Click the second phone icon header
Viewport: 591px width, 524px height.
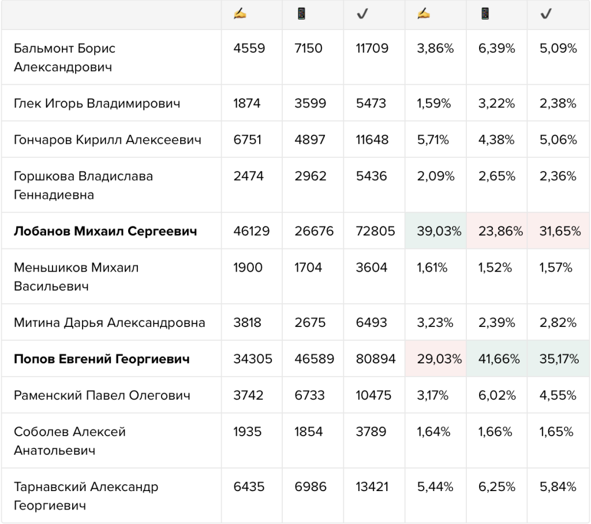click(x=485, y=14)
